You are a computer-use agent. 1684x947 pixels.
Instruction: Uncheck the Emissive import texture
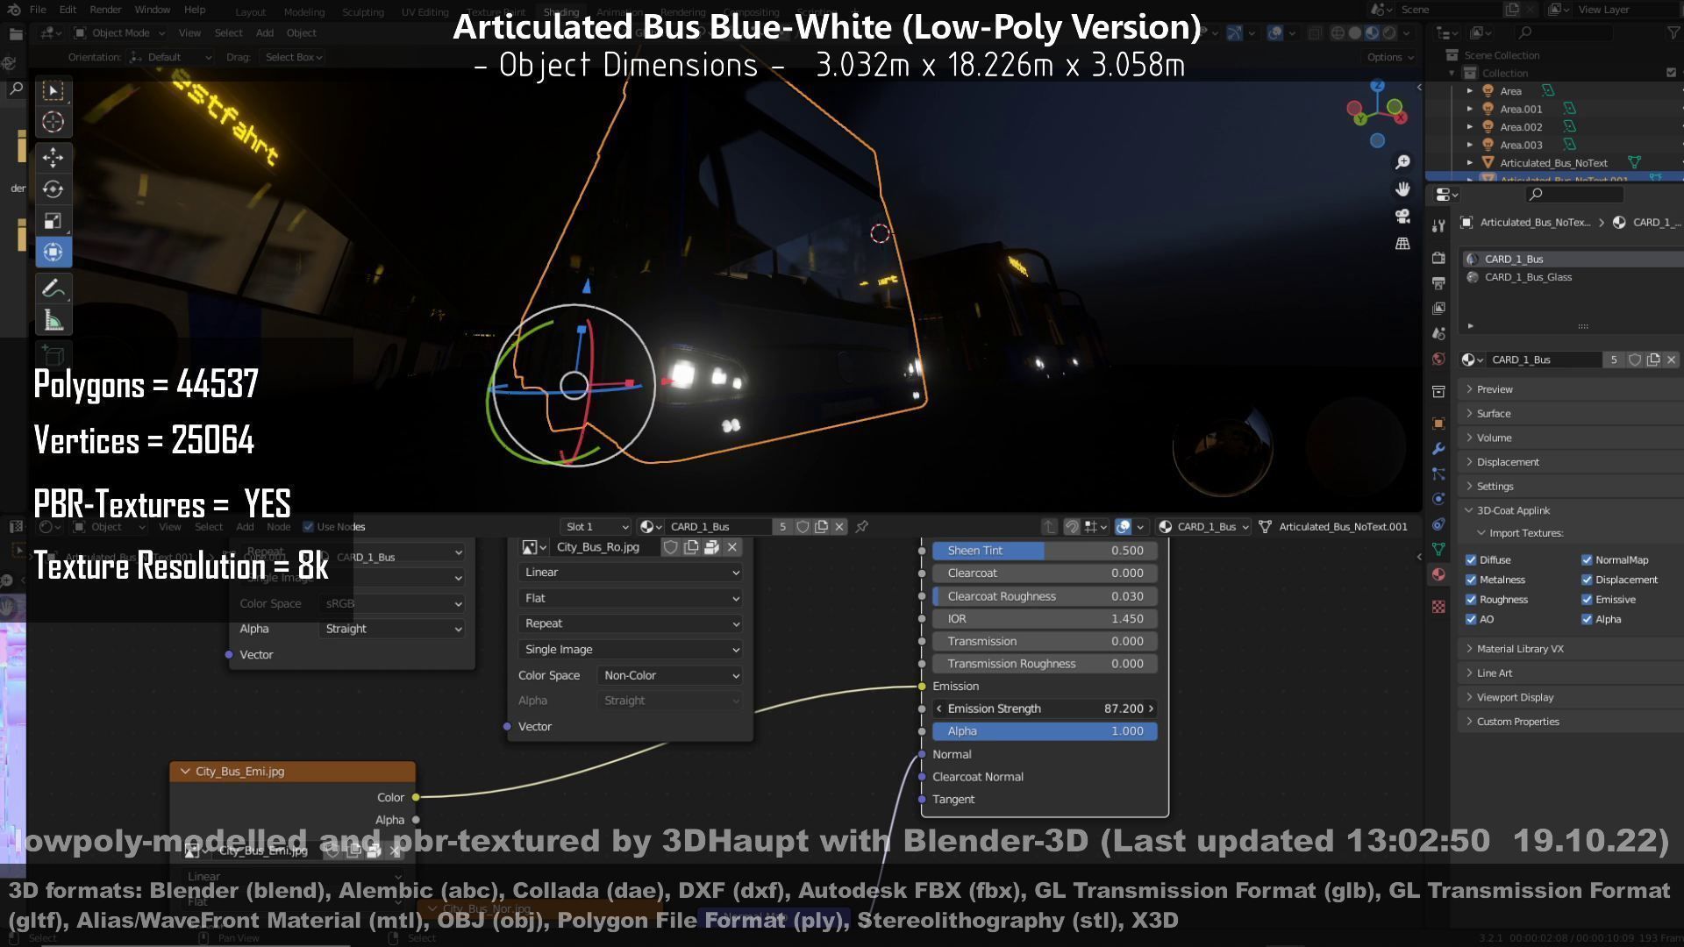point(1587,600)
